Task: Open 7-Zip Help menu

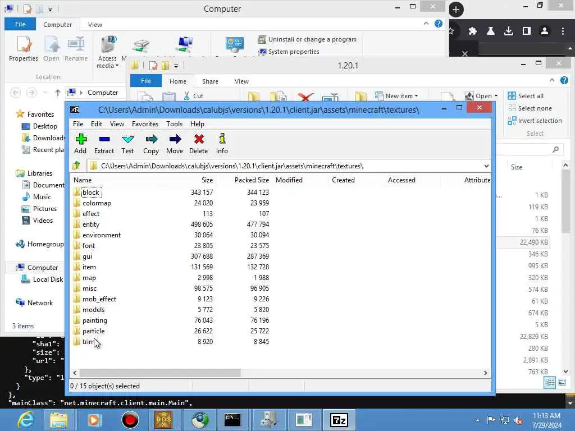Action: coord(197,124)
